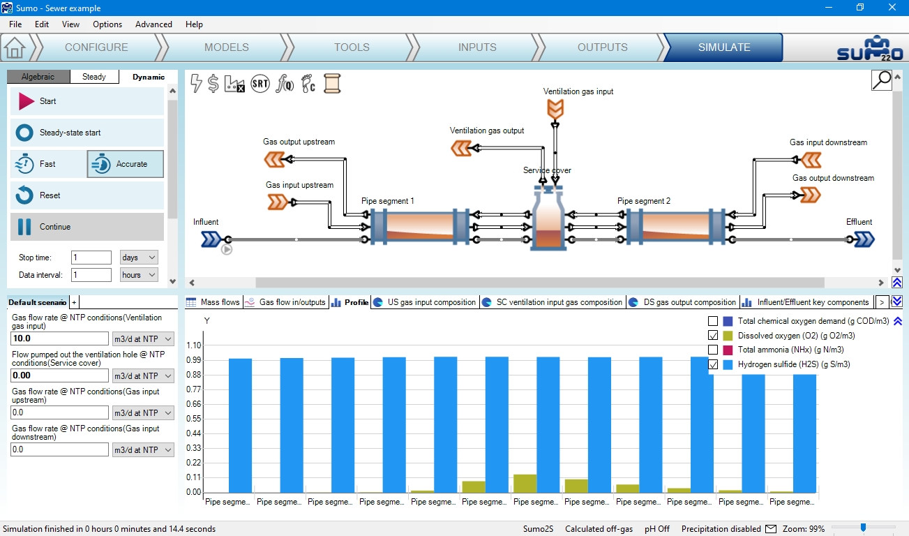Click the magnifier search icon in canvas
Image resolution: width=909 pixels, height=536 pixels.
(x=882, y=80)
